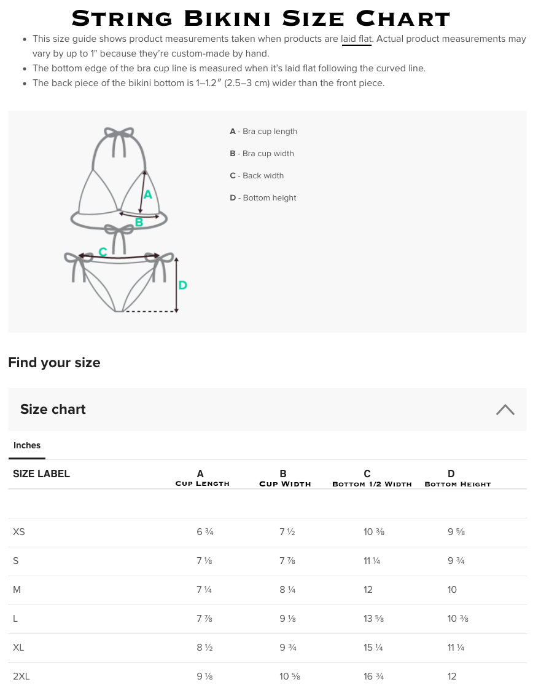Screen dimensions: 533x690
Task: Click the green letter C on diagram
Action: [x=103, y=252]
